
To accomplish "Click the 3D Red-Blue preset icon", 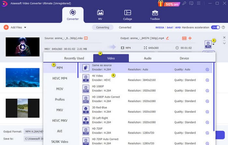I will (86, 110).
